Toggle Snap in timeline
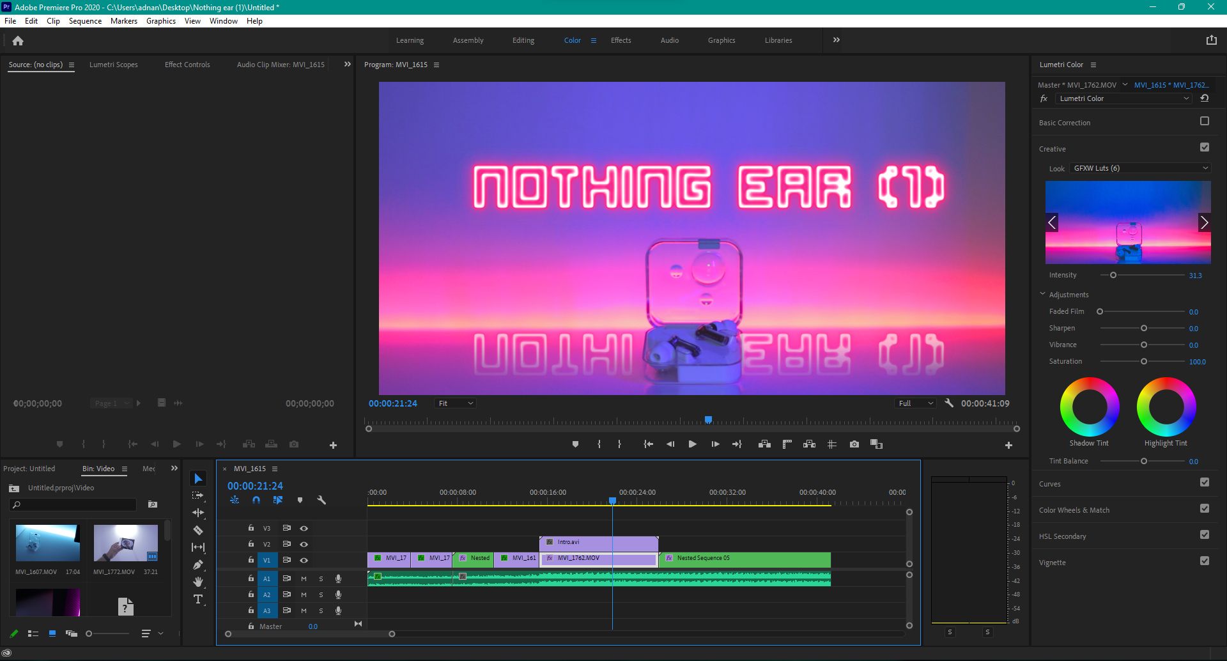Image resolution: width=1227 pixels, height=661 pixels. pyautogui.click(x=256, y=501)
